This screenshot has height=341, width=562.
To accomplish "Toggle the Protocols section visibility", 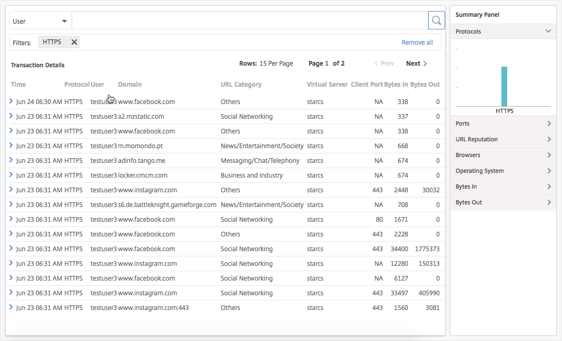I will point(548,31).
